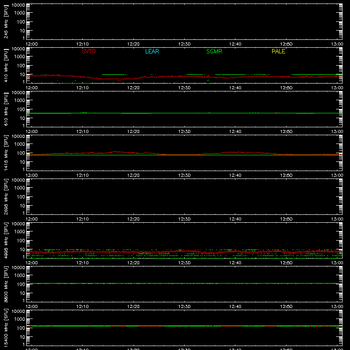
Task: Click 12:00 time tick below 8800 MHz panel
Action: (x=31, y=307)
